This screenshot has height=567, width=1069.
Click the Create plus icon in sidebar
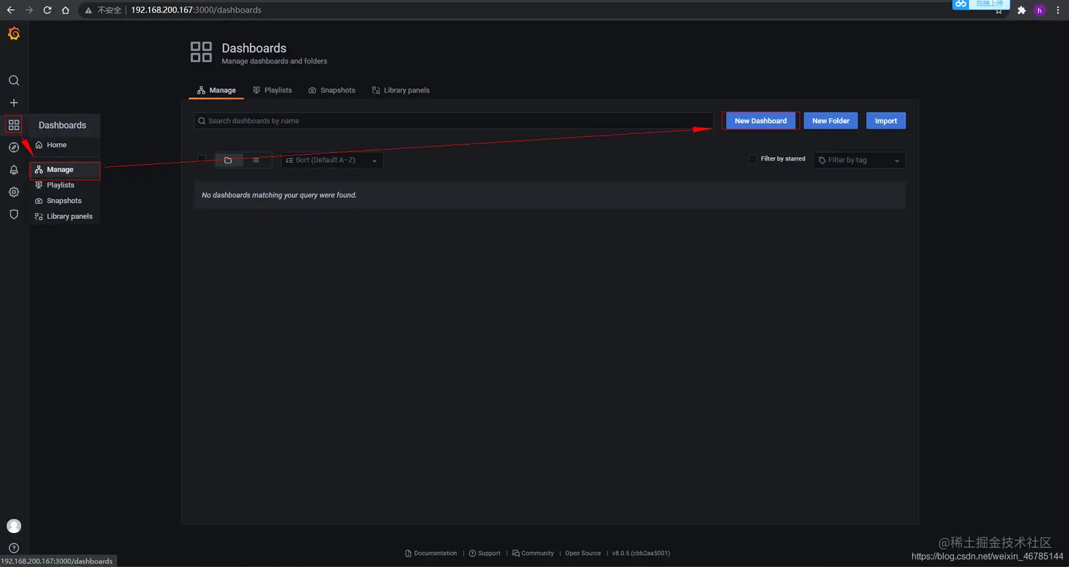(x=13, y=103)
